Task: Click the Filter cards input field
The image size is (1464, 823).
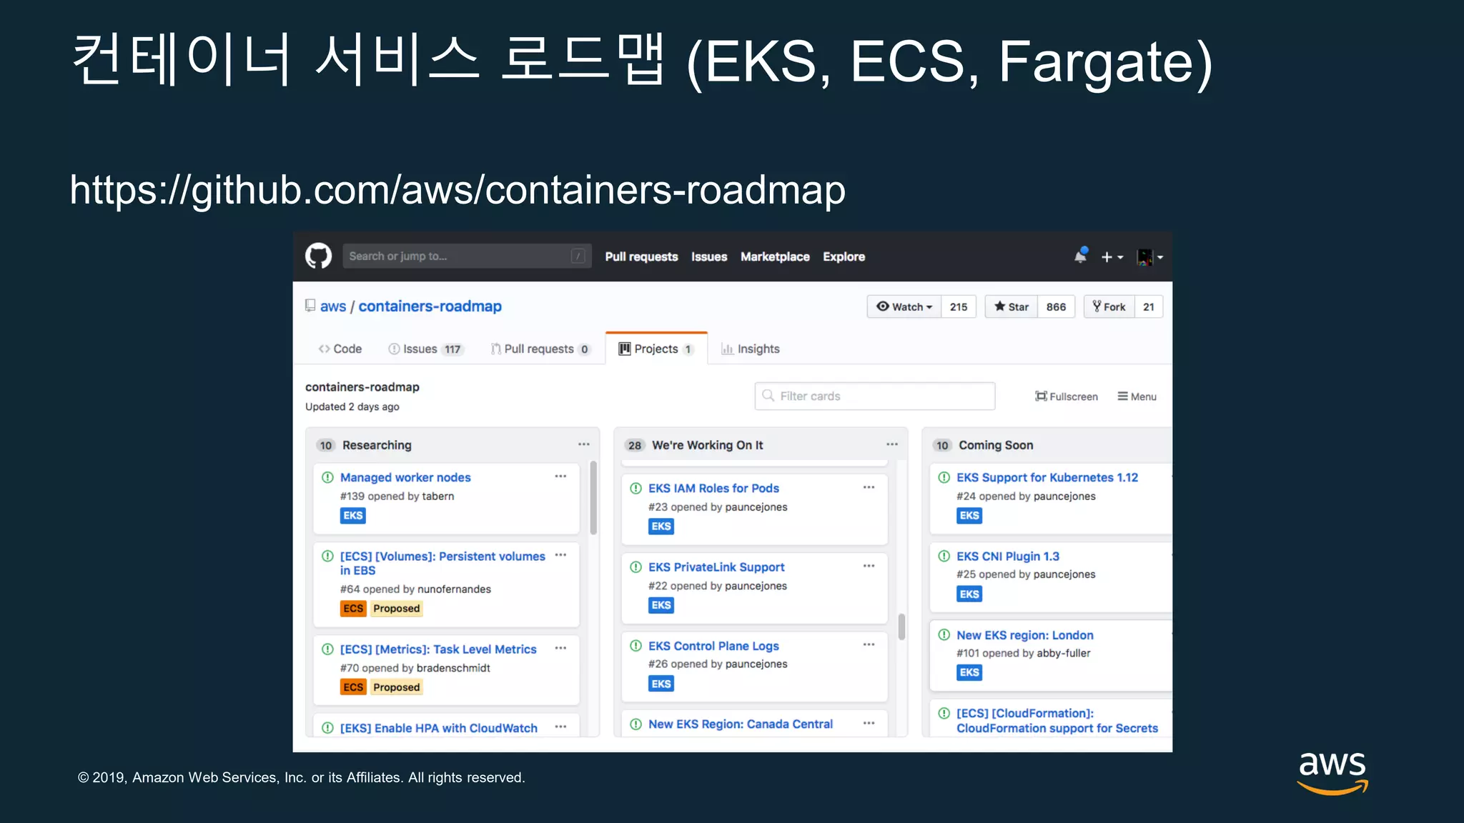Action: (x=875, y=396)
